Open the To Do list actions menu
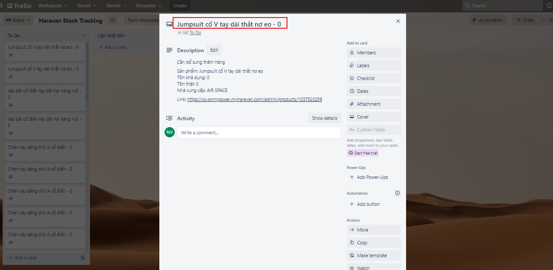The image size is (553, 270). tap(83, 36)
